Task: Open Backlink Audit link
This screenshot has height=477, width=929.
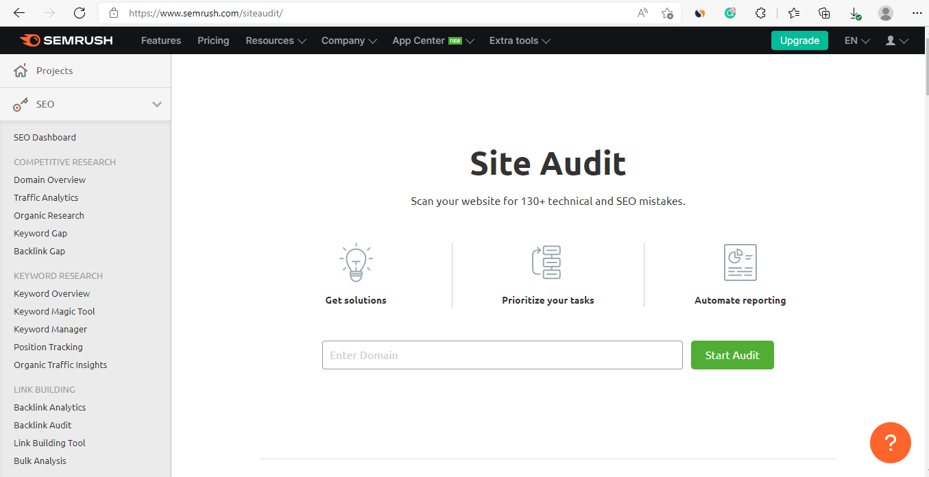Action: pos(43,425)
